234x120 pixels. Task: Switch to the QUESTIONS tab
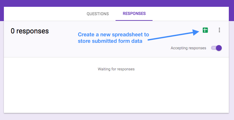tap(98, 14)
